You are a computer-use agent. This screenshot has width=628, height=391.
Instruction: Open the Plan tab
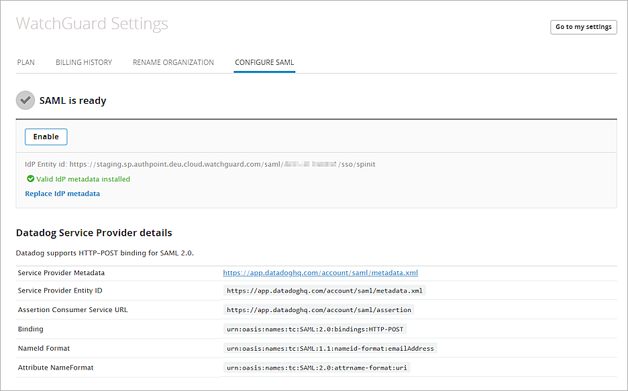coord(26,62)
